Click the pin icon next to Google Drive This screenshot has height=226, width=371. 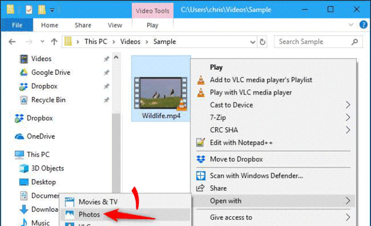[x=106, y=72]
